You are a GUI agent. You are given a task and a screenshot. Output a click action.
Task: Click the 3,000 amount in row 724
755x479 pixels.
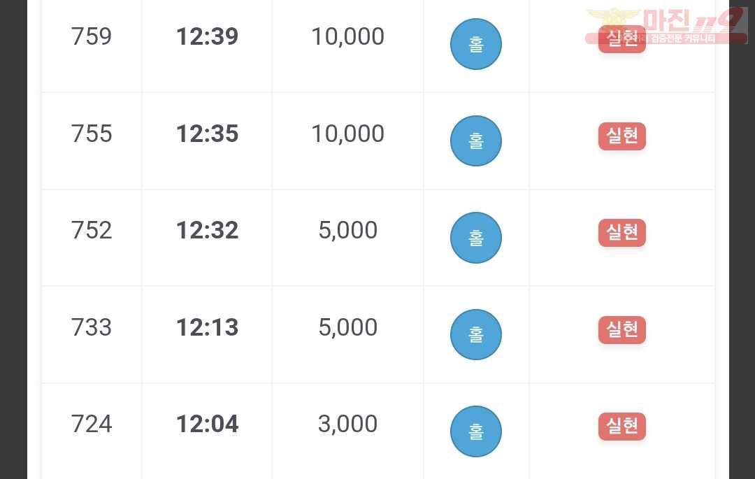(x=347, y=424)
